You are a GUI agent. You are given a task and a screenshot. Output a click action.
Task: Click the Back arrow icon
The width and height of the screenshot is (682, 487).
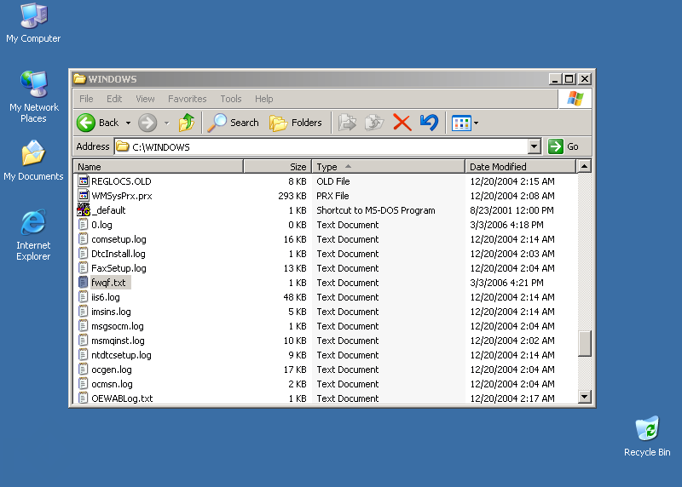pyautogui.click(x=86, y=123)
